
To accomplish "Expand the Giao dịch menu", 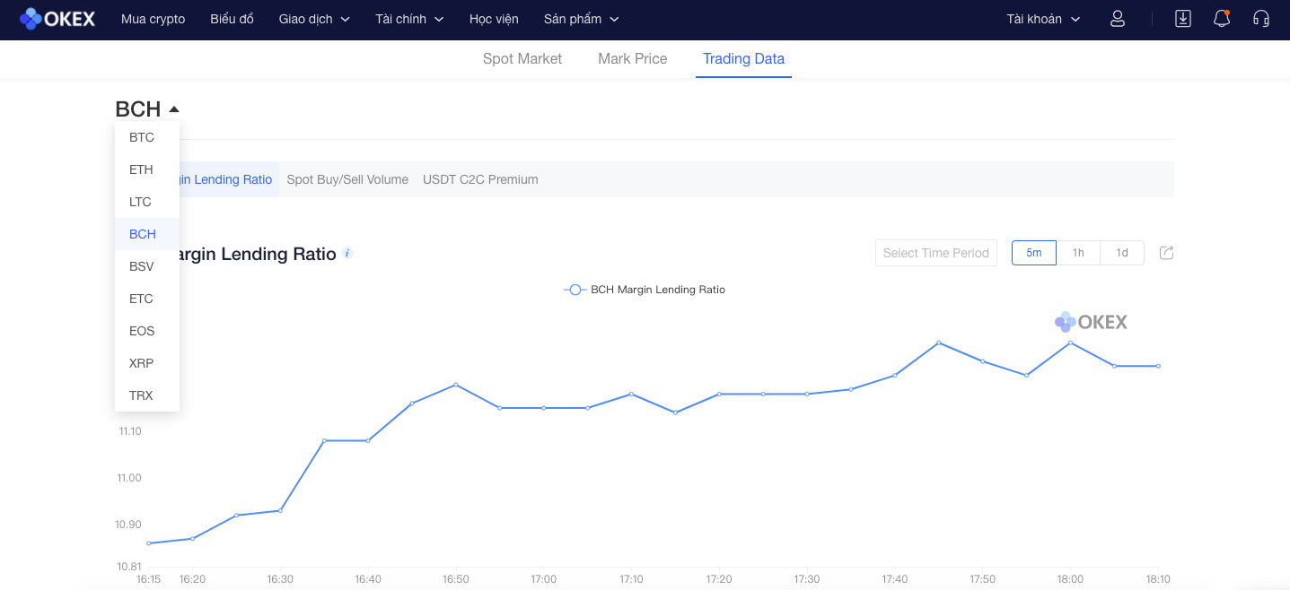I will coord(314,19).
